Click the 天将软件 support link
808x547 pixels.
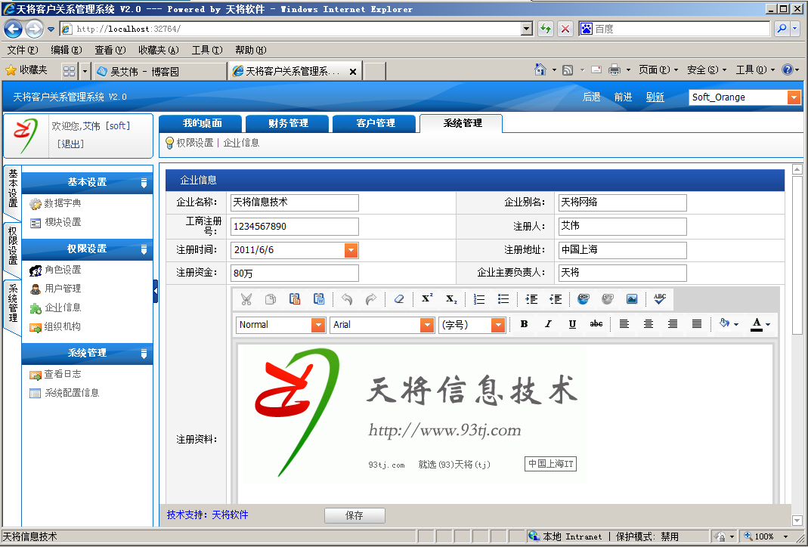point(230,515)
